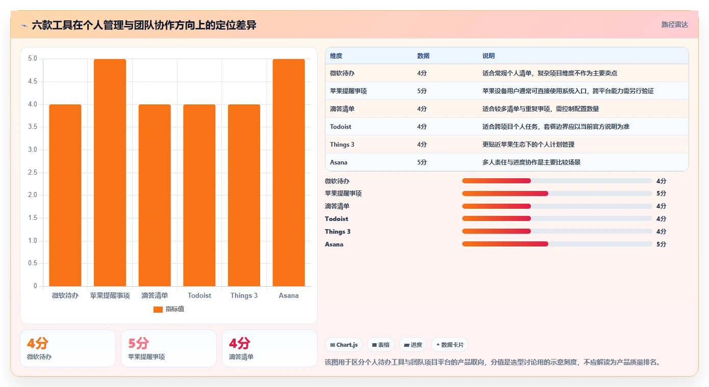Click the 2.5 tick on chart y-axis
Viewport: 709px width, 387px height.
pos(33,173)
